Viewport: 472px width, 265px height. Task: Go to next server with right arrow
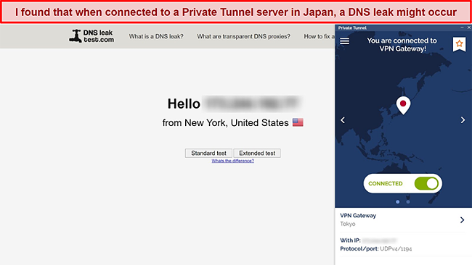pyautogui.click(x=463, y=120)
